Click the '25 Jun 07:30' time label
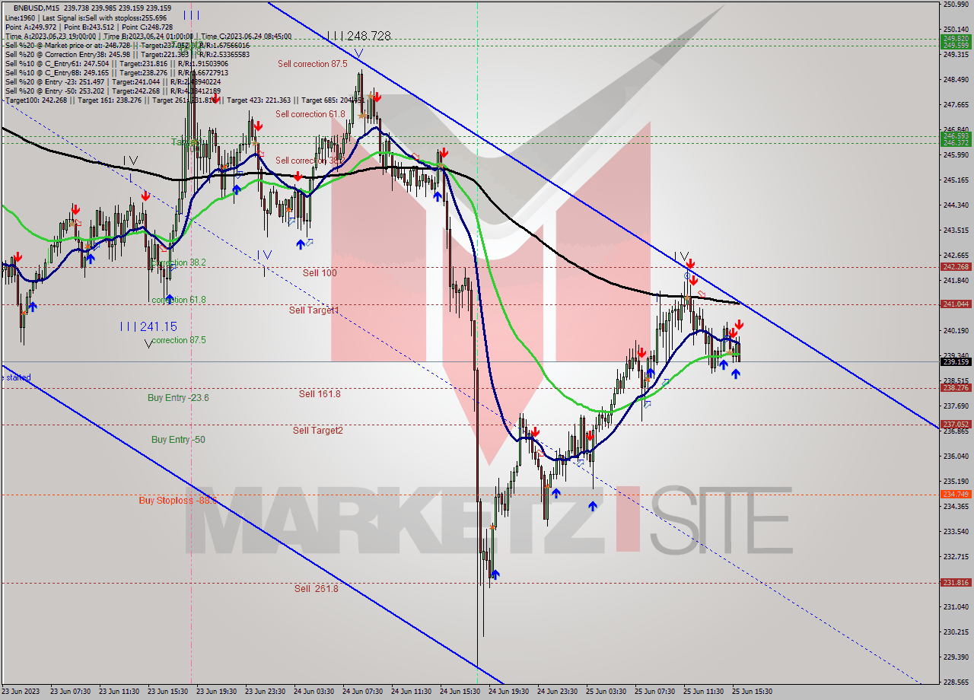Image resolution: width=974 pixels, height=700 pixels. tap(655, 692)
